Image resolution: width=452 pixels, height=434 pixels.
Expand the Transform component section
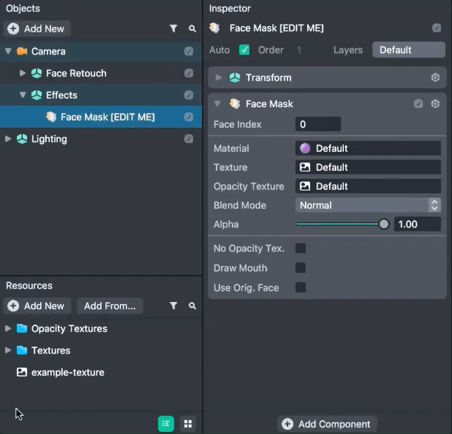pyautogui.click(x=219, y=78)
